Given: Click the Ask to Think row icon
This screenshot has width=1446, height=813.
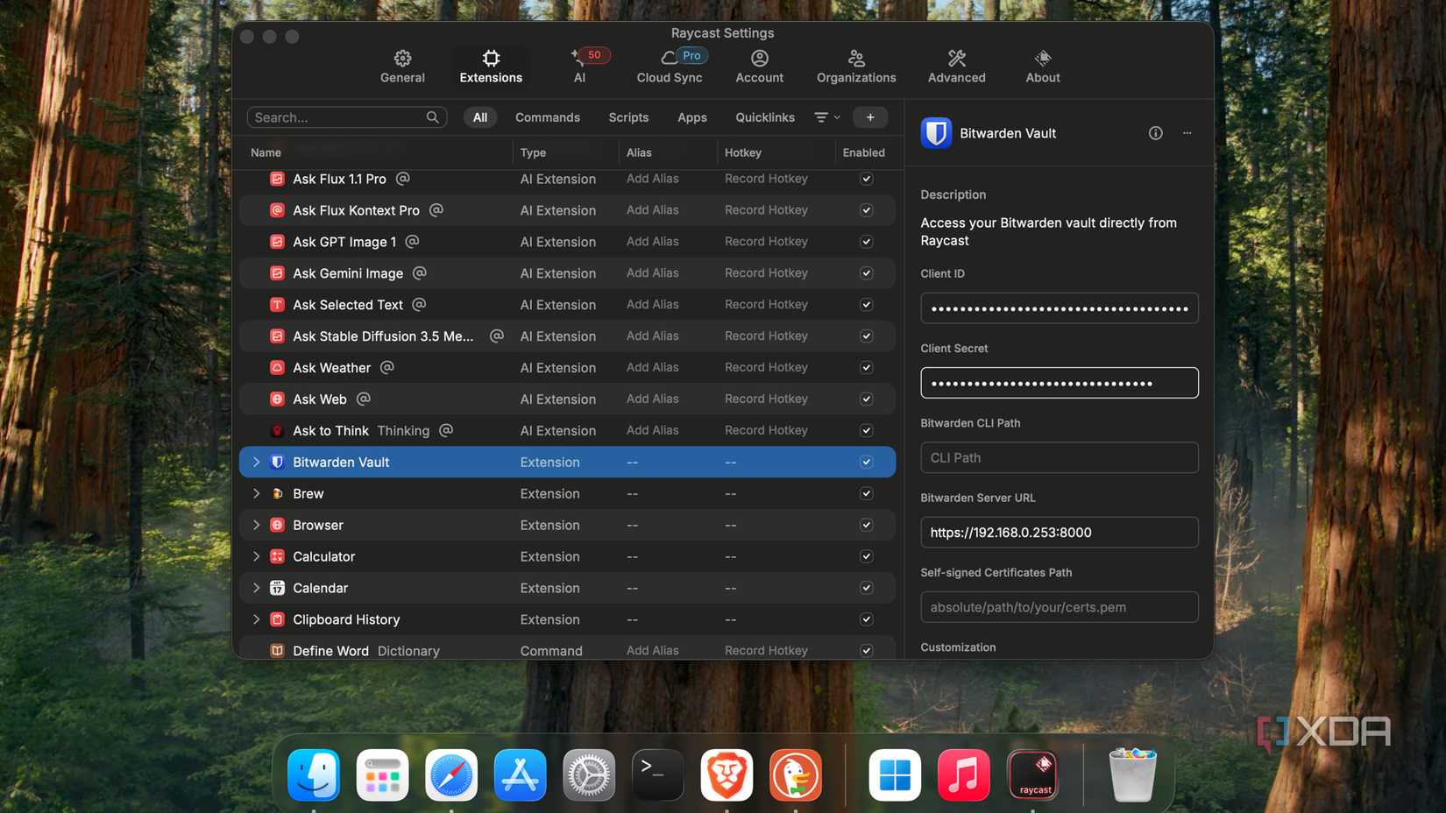Looking at the screenshot, I should point(277,430).
